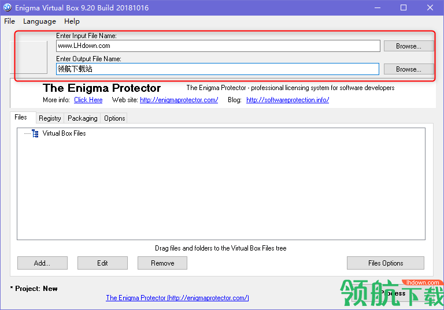Screen dimensions: 444x310
Task: Click the Enter Input File Name field
Action: (218, 46)
